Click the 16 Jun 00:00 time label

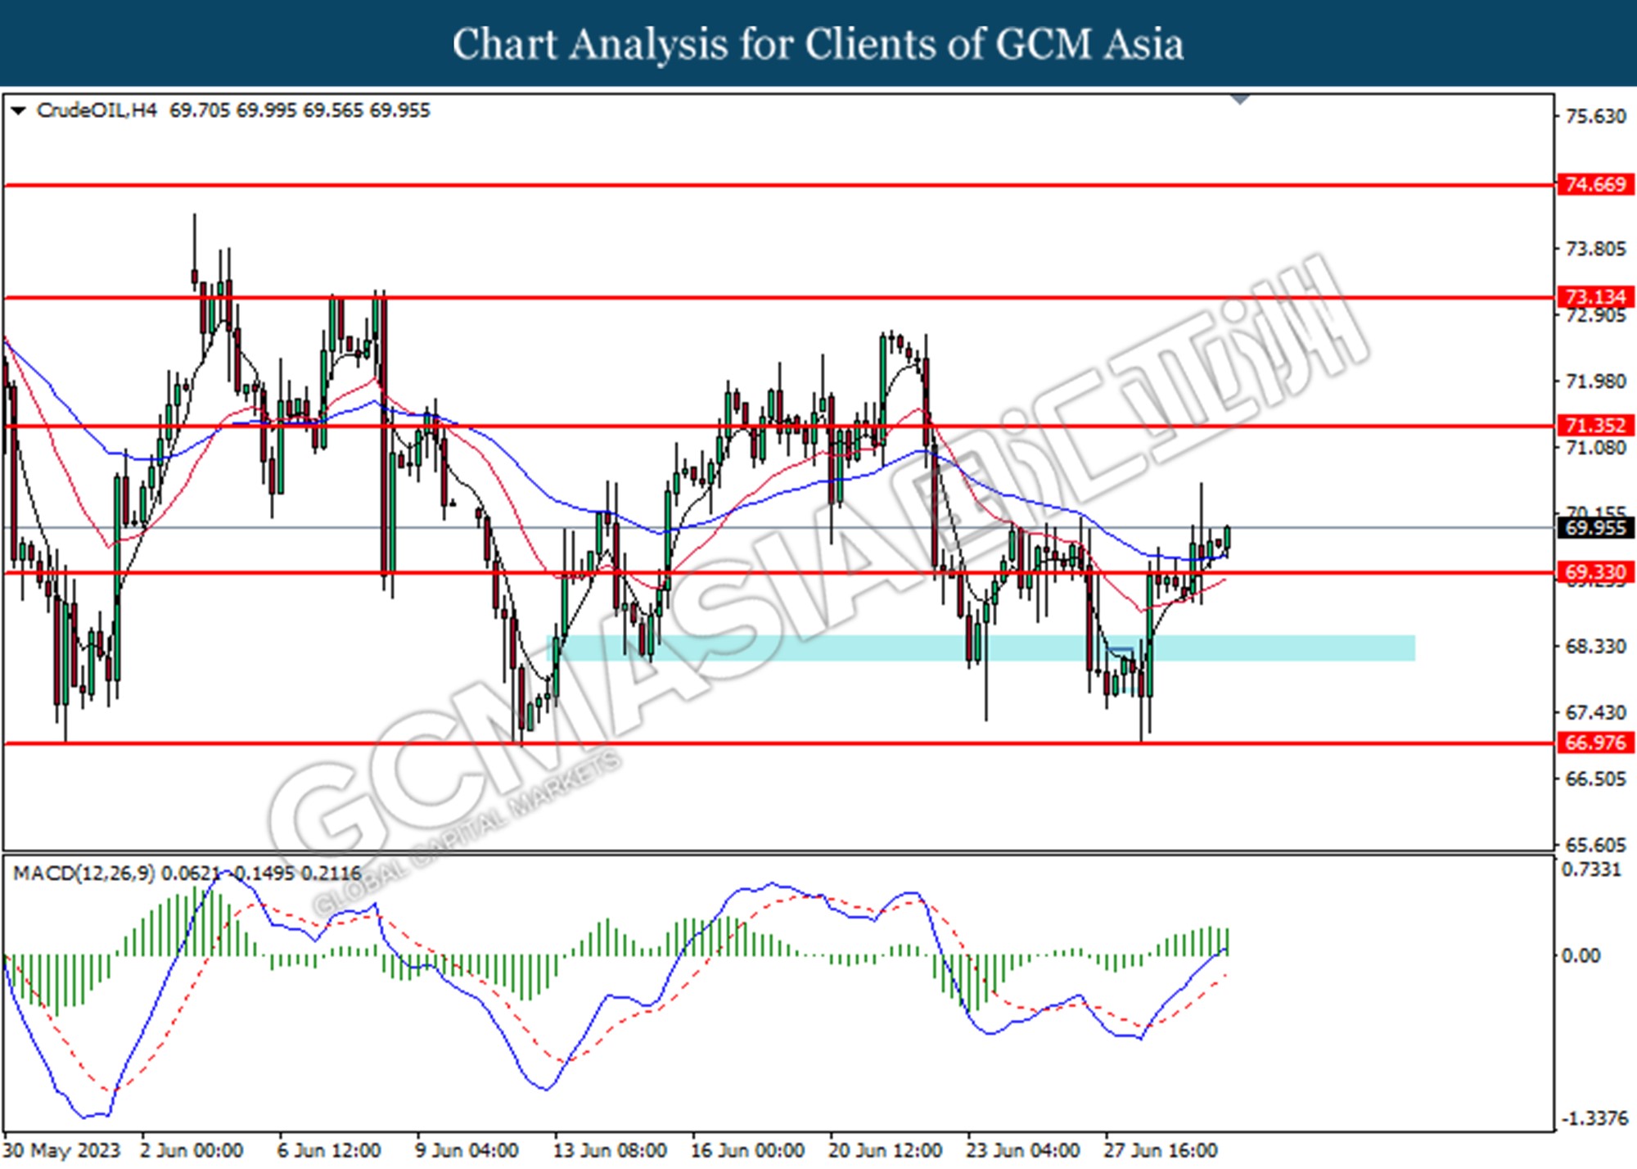[x=747, y=1150]
